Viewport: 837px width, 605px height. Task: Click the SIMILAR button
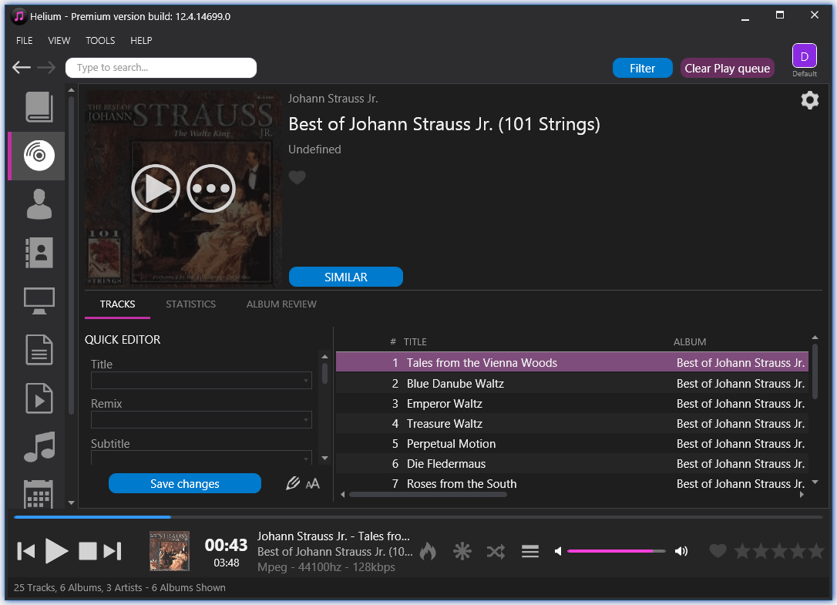pos(346,277)
